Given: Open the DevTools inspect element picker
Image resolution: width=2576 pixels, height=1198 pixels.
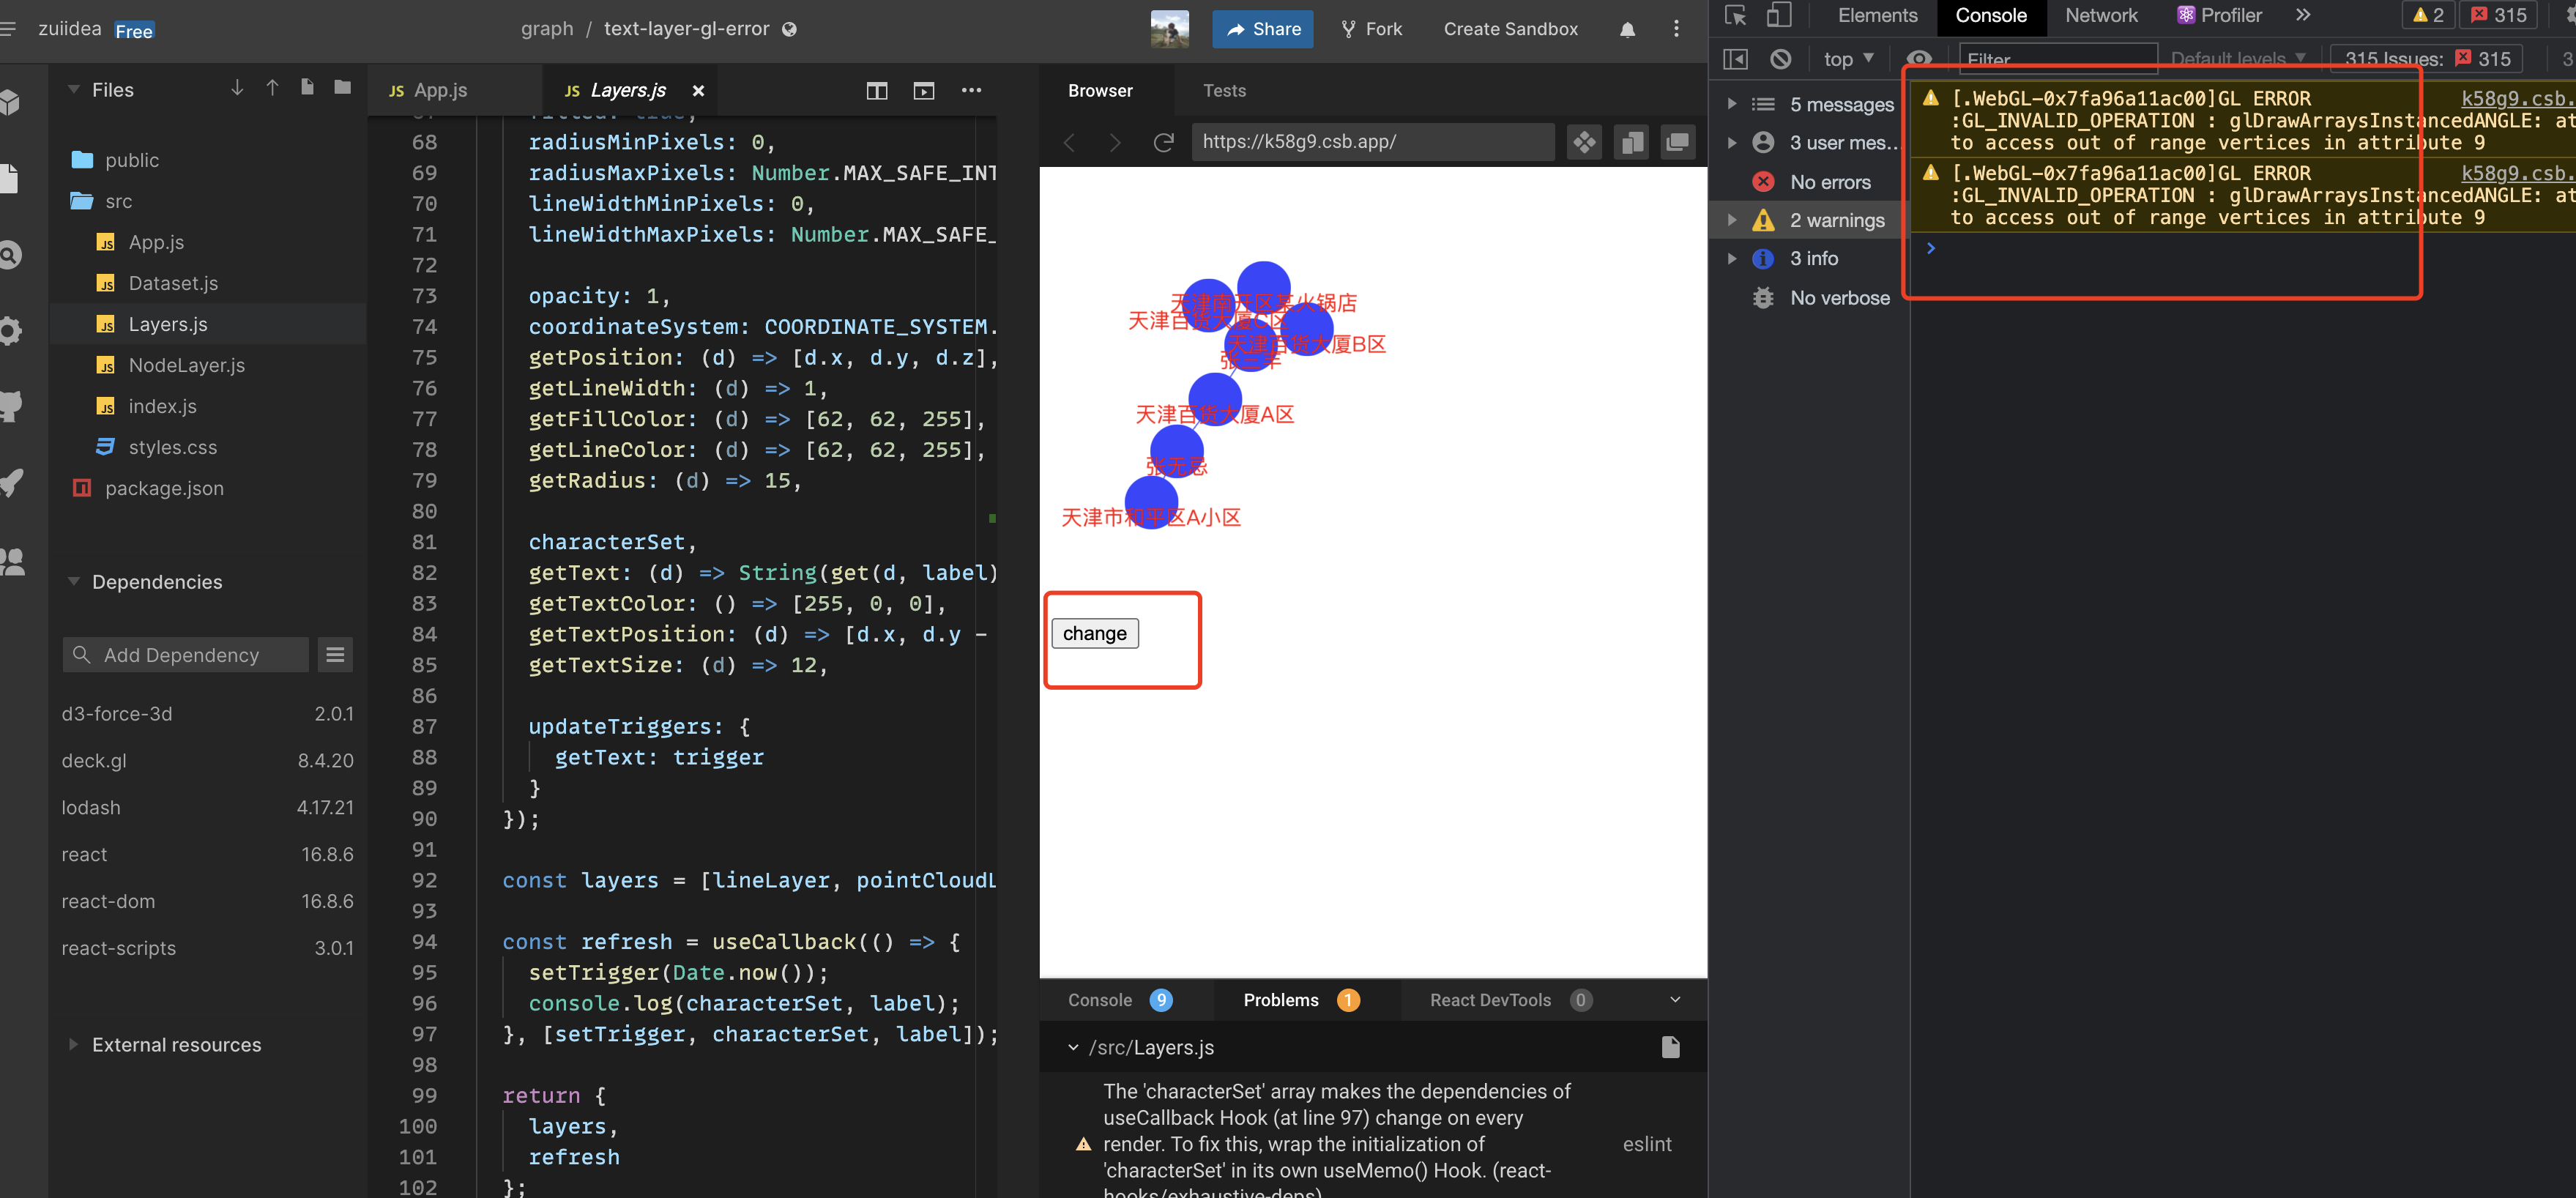Looking at the screenshot, I should click(1735, 15).
